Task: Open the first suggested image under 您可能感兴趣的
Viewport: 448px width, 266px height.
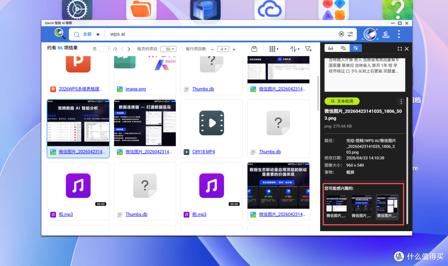Action: [x=336, y=207]
